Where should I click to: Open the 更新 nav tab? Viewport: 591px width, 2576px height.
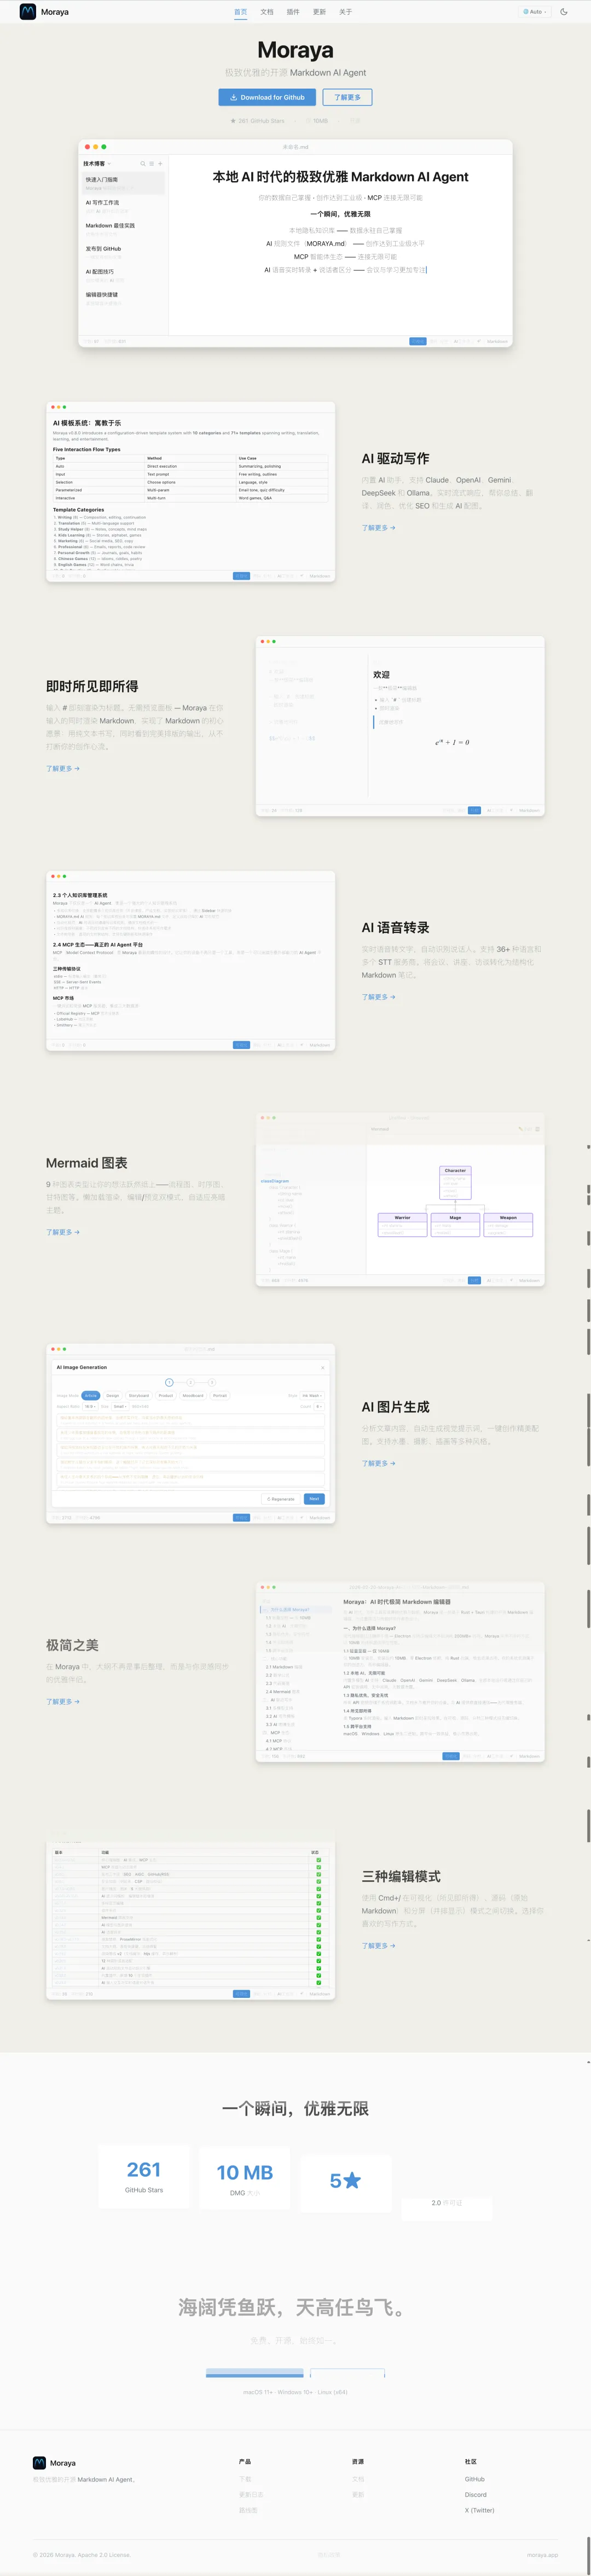319,12
